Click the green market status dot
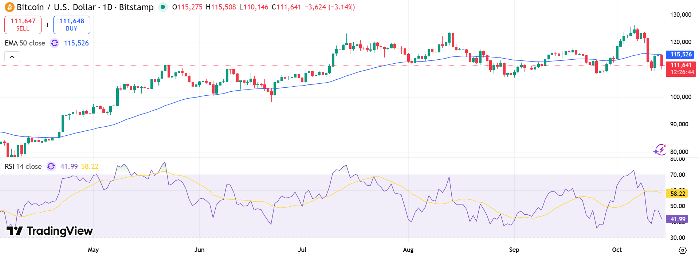The image size is (699, 258). pos(162,7)
